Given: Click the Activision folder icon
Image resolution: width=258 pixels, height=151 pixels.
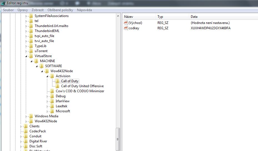Looking at the screenshot, I should coord(52,76).
